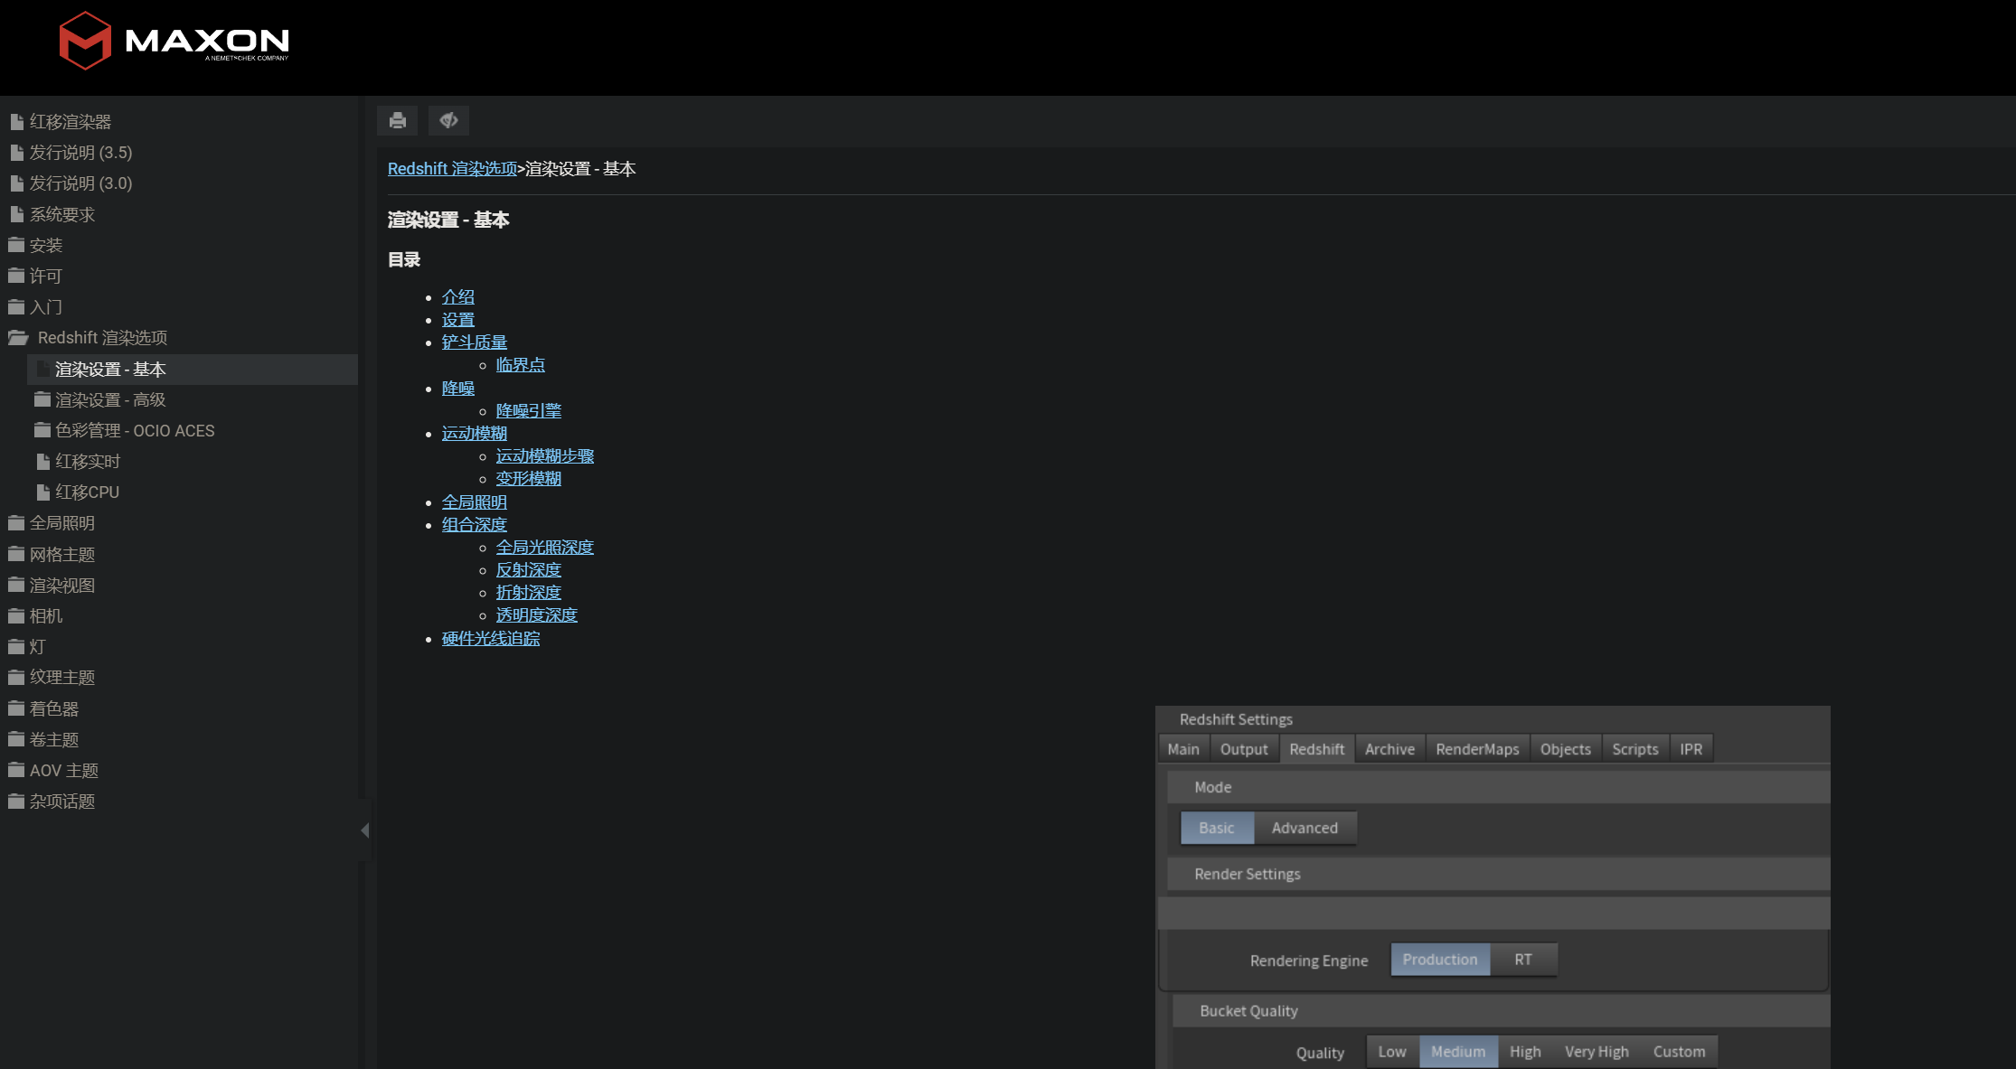Switch to the Output tab
The image size is (2016, 1069).
1244,749
